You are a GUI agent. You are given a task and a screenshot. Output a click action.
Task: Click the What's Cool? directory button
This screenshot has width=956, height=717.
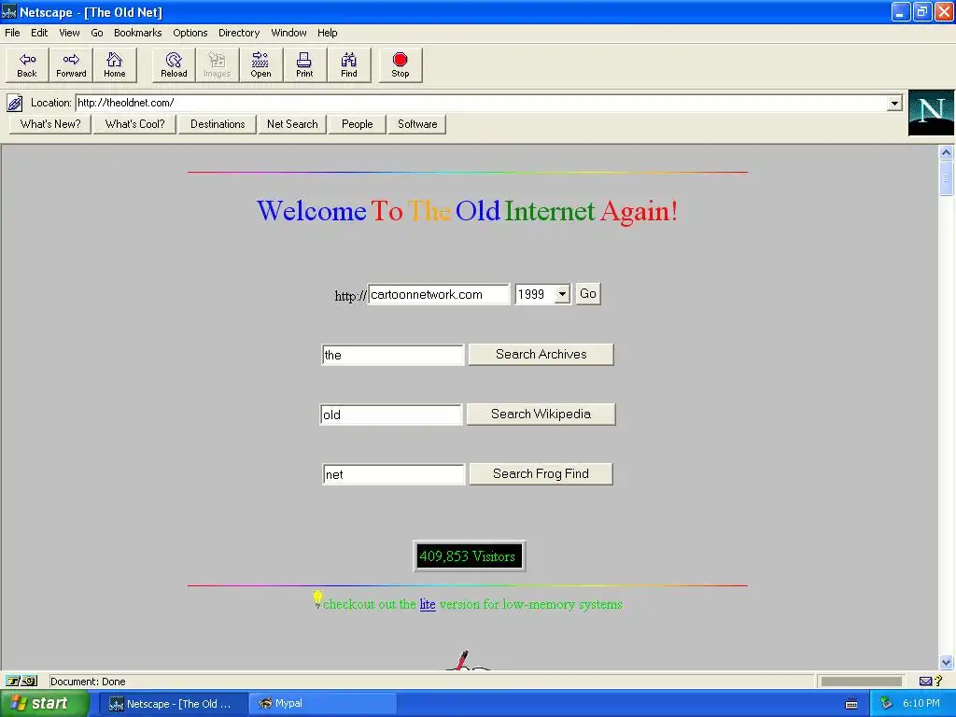tap(134, 124)
